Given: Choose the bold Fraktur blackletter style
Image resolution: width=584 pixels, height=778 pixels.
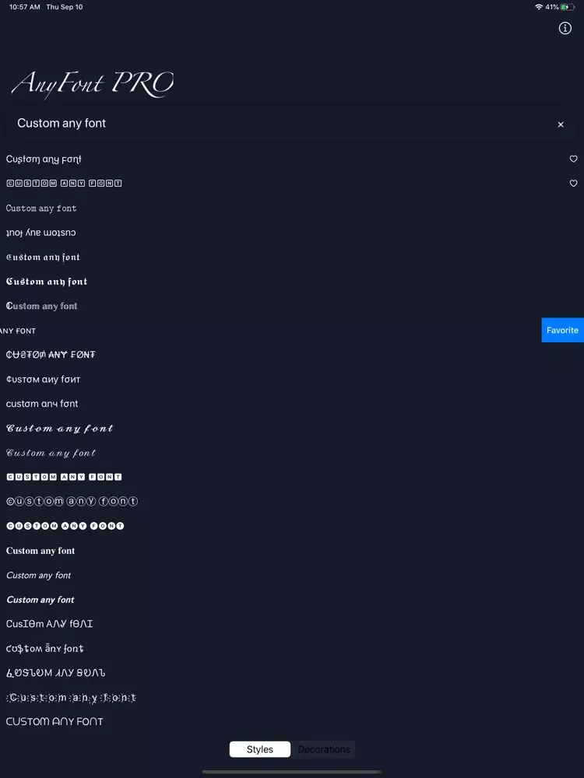Looking at the screenshot, I should (47, 282).
